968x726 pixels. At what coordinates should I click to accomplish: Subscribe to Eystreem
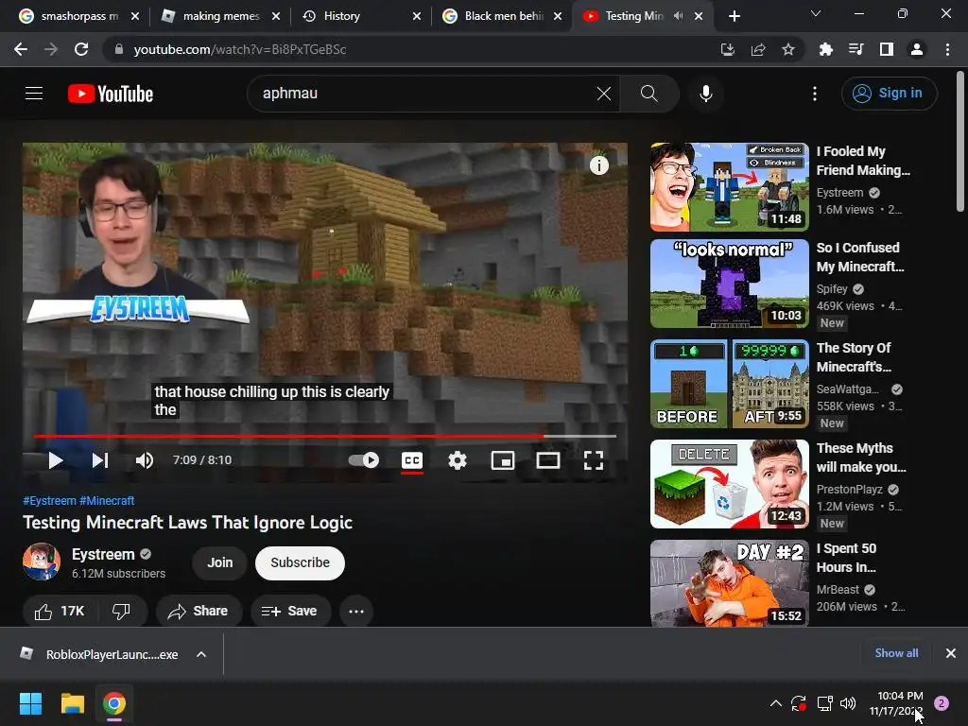click(x=300, y=563)
